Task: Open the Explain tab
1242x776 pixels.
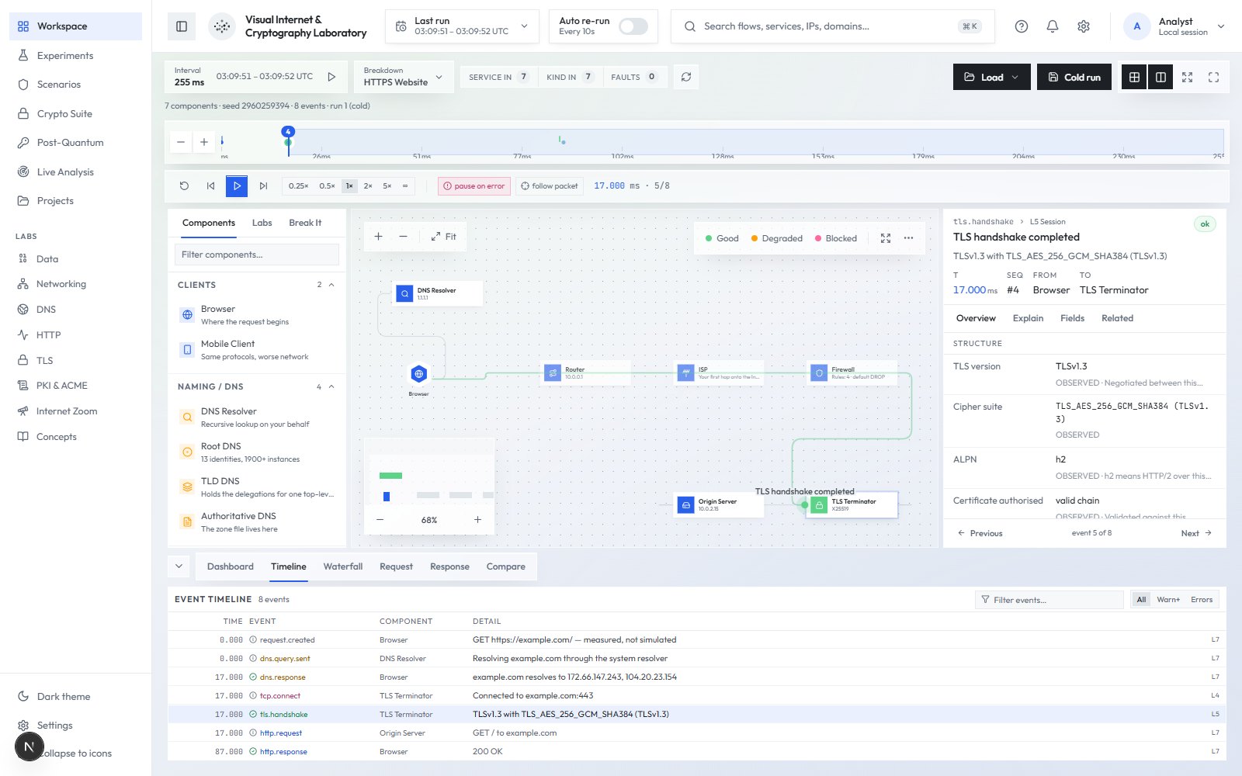Action: 1028,318
